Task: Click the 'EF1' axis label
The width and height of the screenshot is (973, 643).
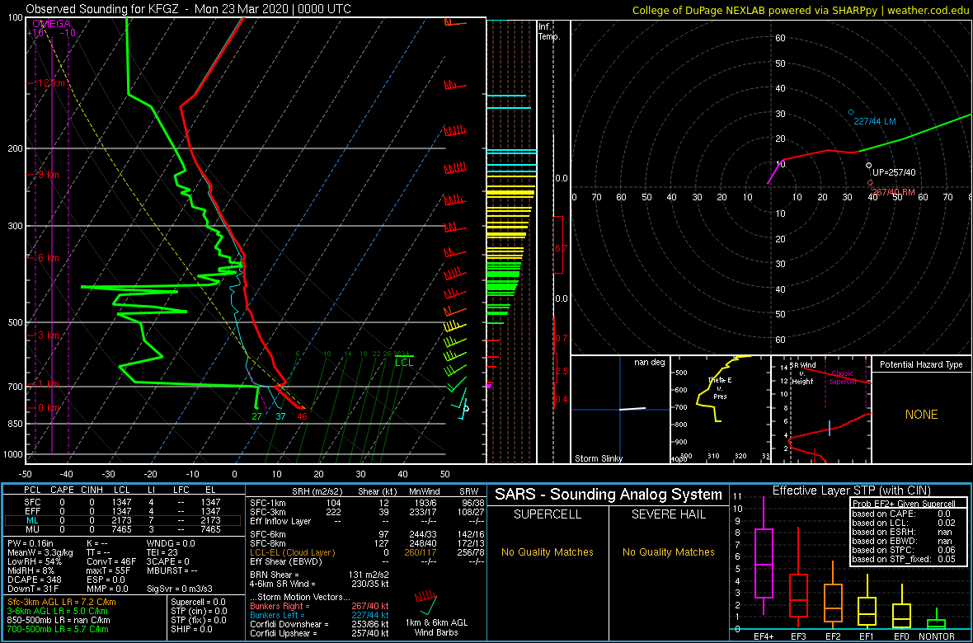Action: 867,636
